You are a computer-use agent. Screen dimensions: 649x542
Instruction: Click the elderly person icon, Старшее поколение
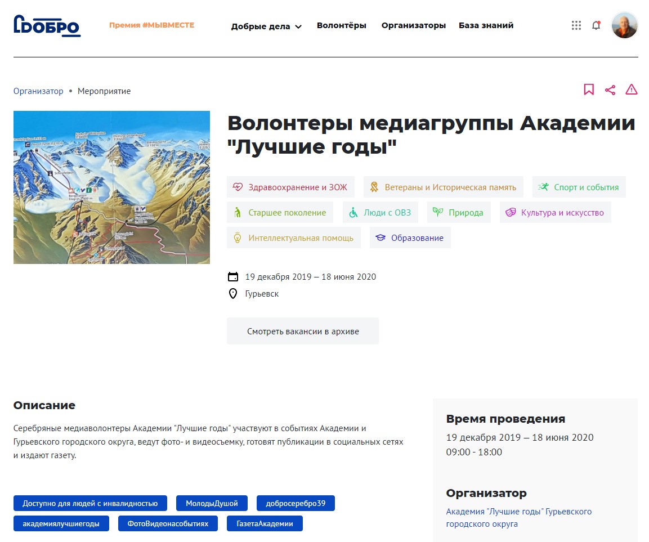point(238,212)
